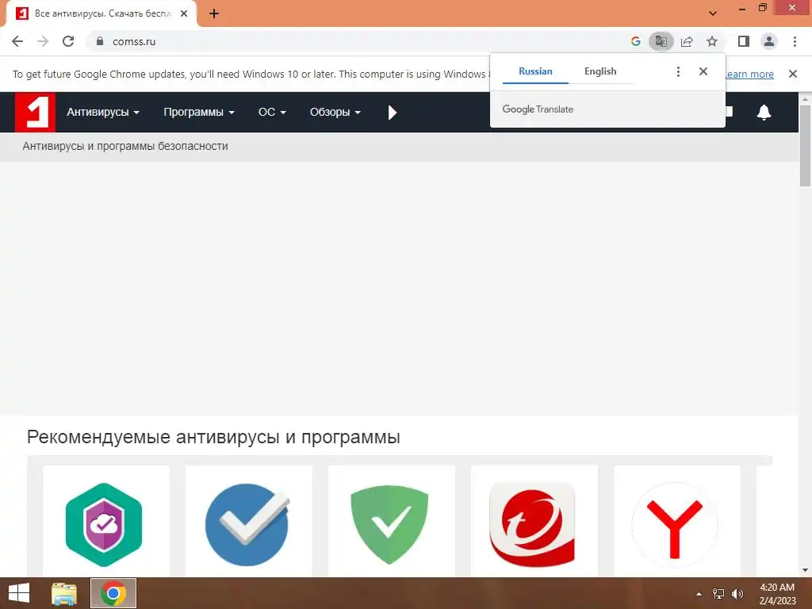Image resolution: width=812 pixels, height=609 pixels.
Task: Expand the ОС menu
Action: tap(272, 112)
